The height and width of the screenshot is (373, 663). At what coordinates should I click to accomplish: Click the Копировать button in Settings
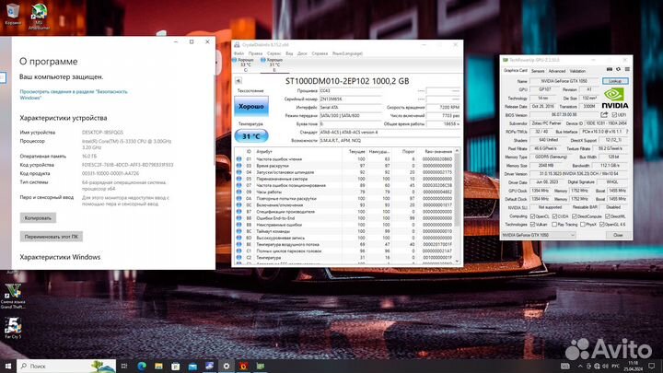click(x=38, y=217)
